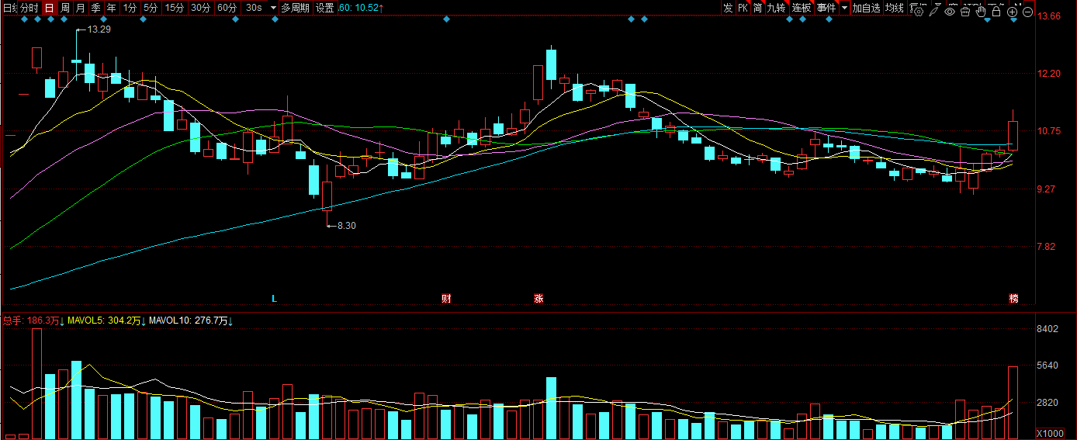Viewport: 1077px width, 440px height.
Task: Switch to 分时 intraday view
Action: click(x=29, y=8)
